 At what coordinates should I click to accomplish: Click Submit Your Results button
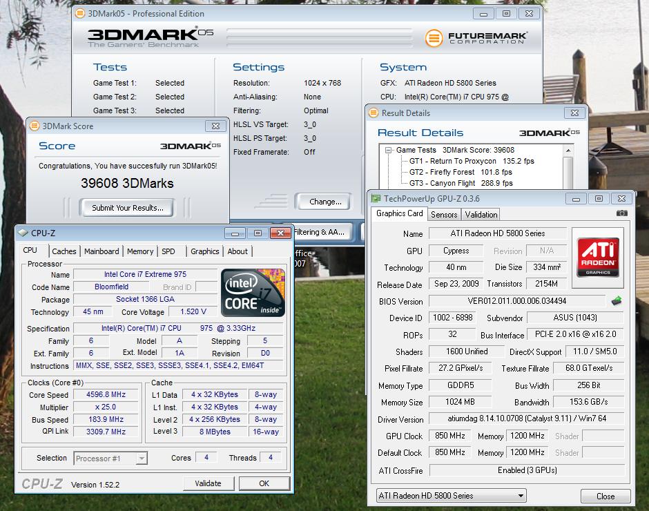pos(128,208)
